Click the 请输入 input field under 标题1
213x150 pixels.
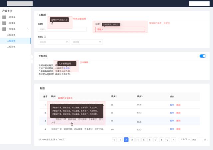(x=62, y=29)
